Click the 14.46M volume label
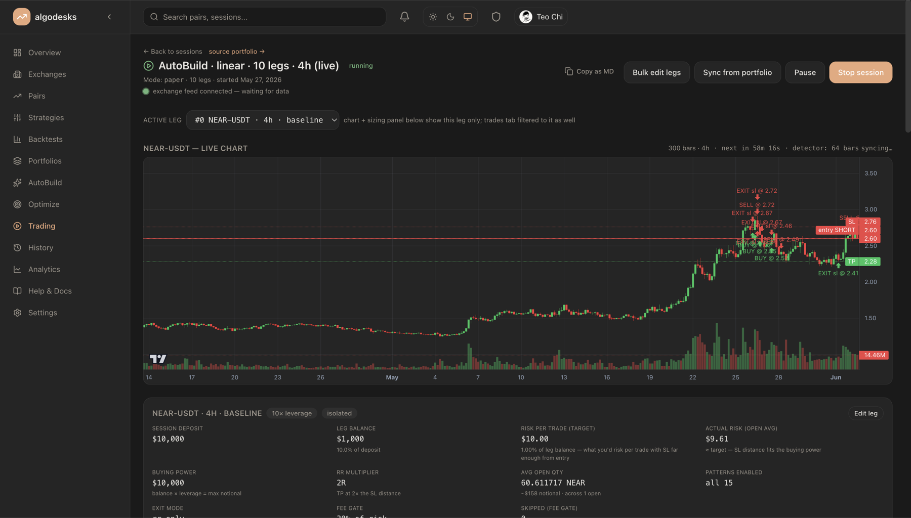Image resolution: width=911 pixels, height=518 pixels. pos(874,355)
